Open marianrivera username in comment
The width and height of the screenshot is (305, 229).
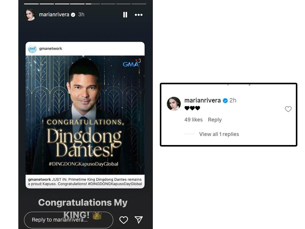[203, 100]
